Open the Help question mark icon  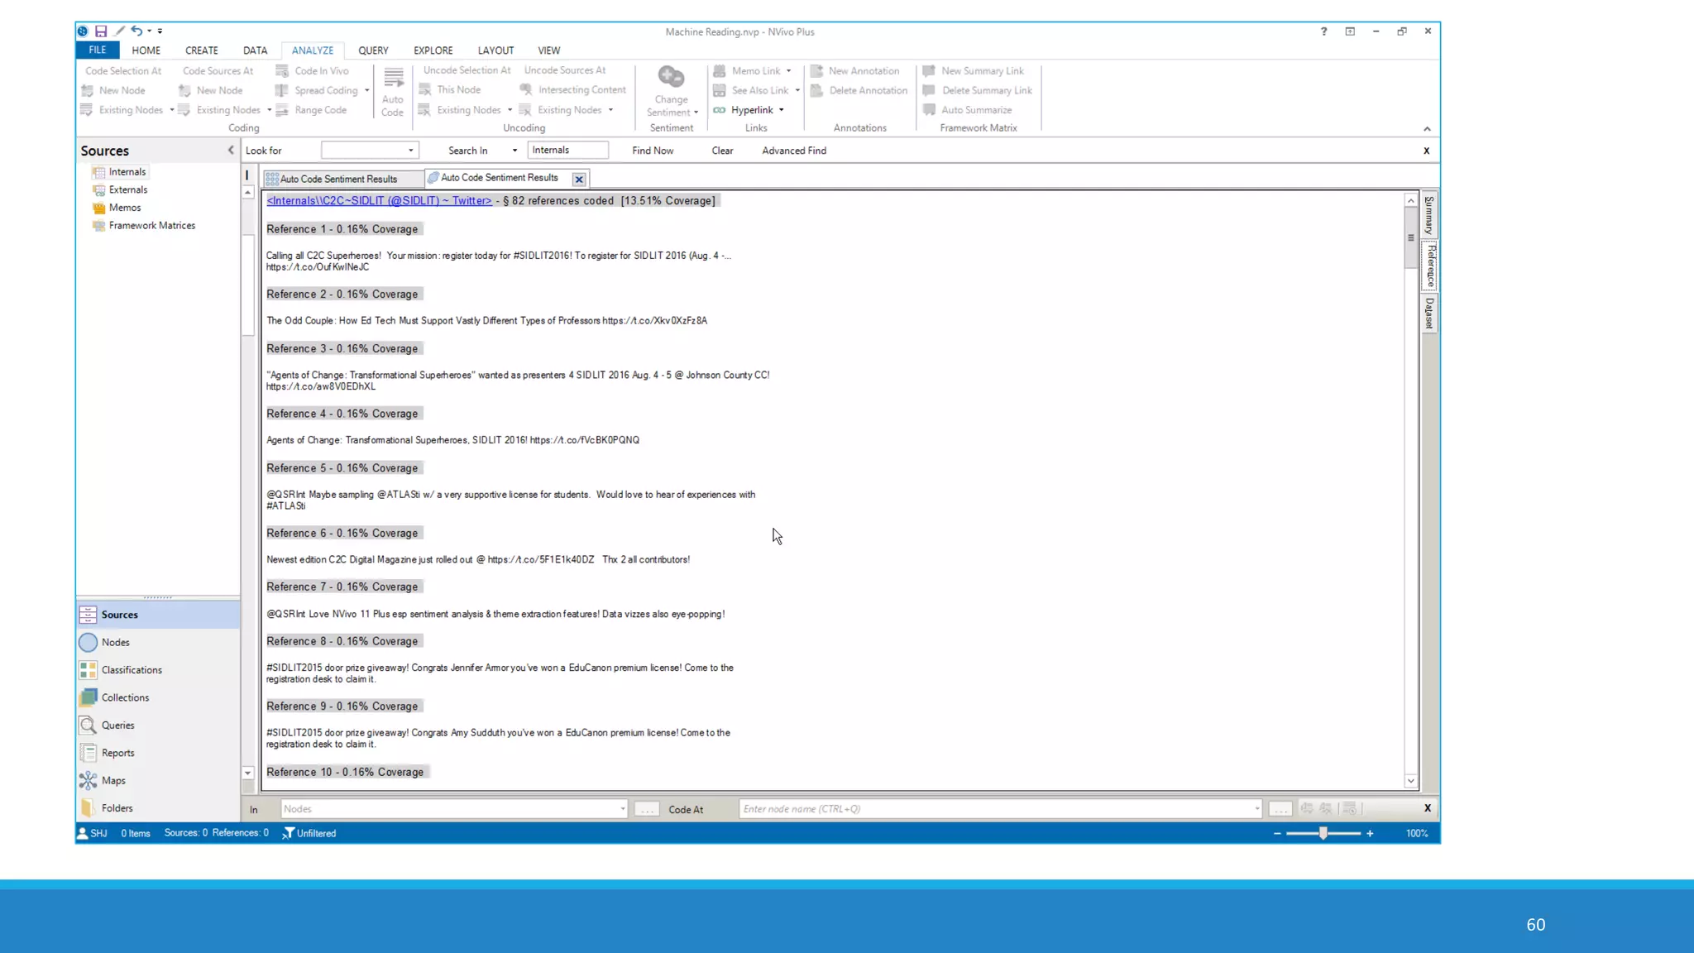pos(1323,31)
